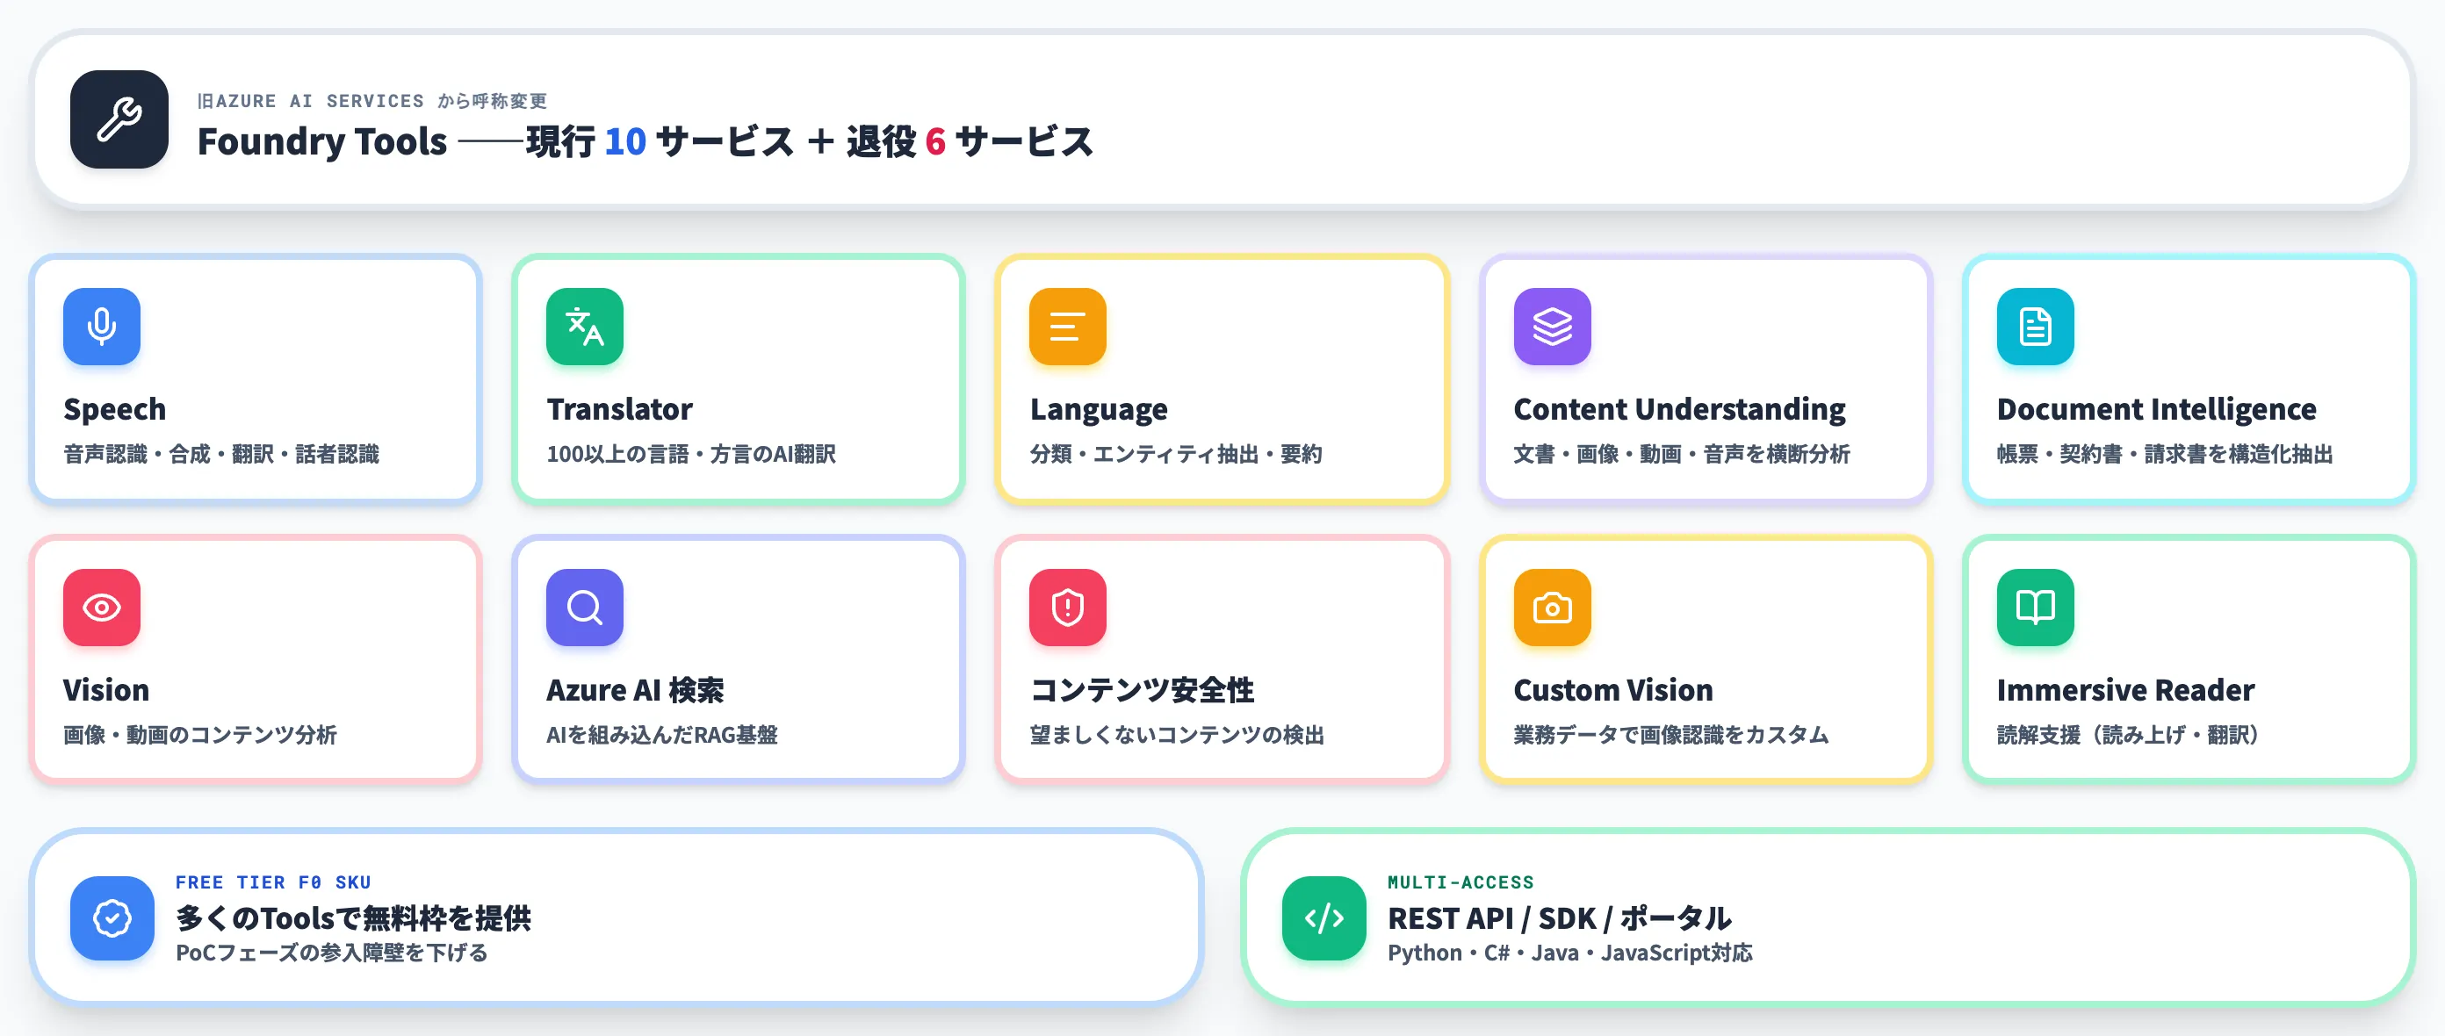2445x1036 pixels.
Task: Click the Foundry Tools main heading
Action: tap(646, 140)
